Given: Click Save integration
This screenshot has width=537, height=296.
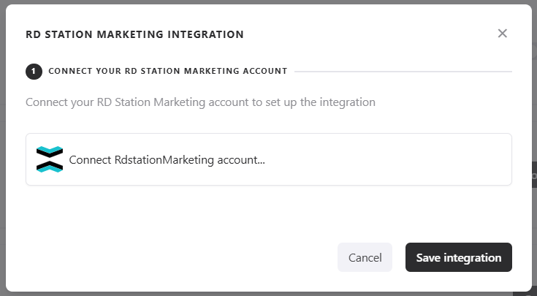Looking at the screenshot, I should click(458, 257).
